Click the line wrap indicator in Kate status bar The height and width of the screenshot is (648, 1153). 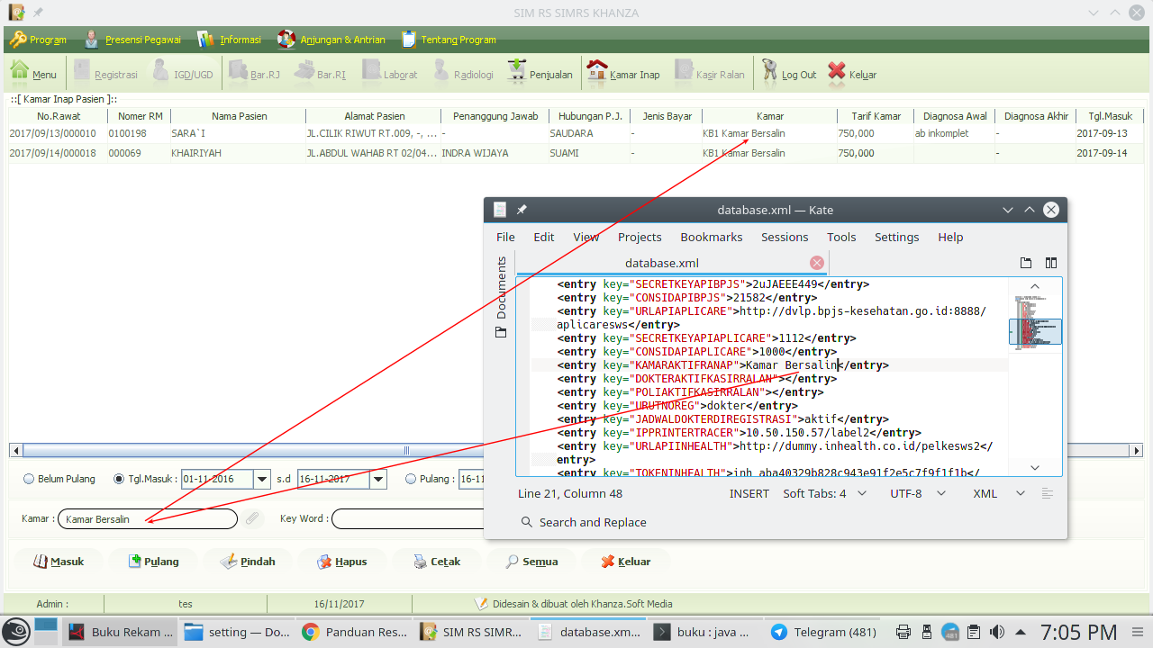1047,493
